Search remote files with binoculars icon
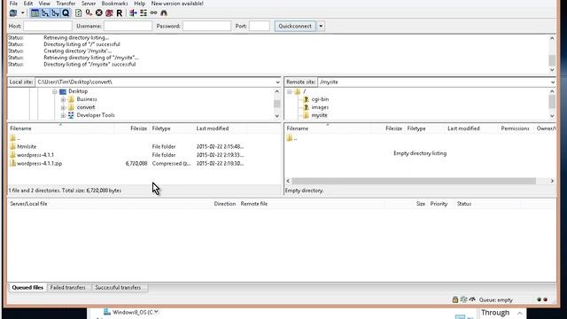 [x=164, y=13]
